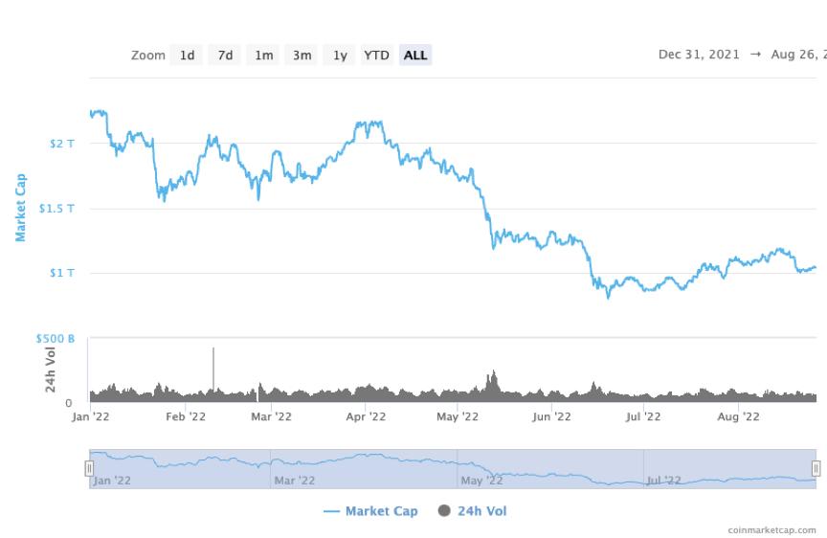The image size is (827, 538).
Task: Click the Aug 26 end date field
Action: click(x=798, y=55)
